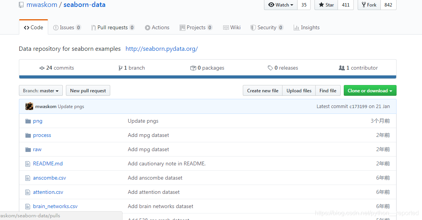The width and height of the screenshot is (422, 220).
Task: Open the png folder
Action: [38, 121]
